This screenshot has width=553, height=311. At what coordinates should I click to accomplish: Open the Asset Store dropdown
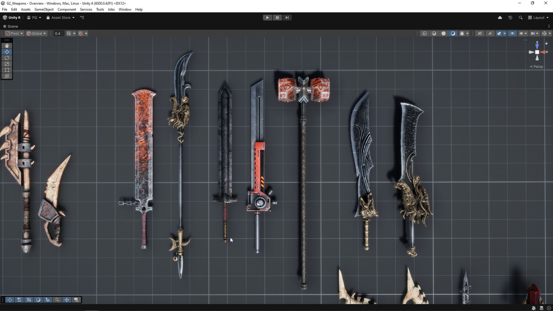60,18
